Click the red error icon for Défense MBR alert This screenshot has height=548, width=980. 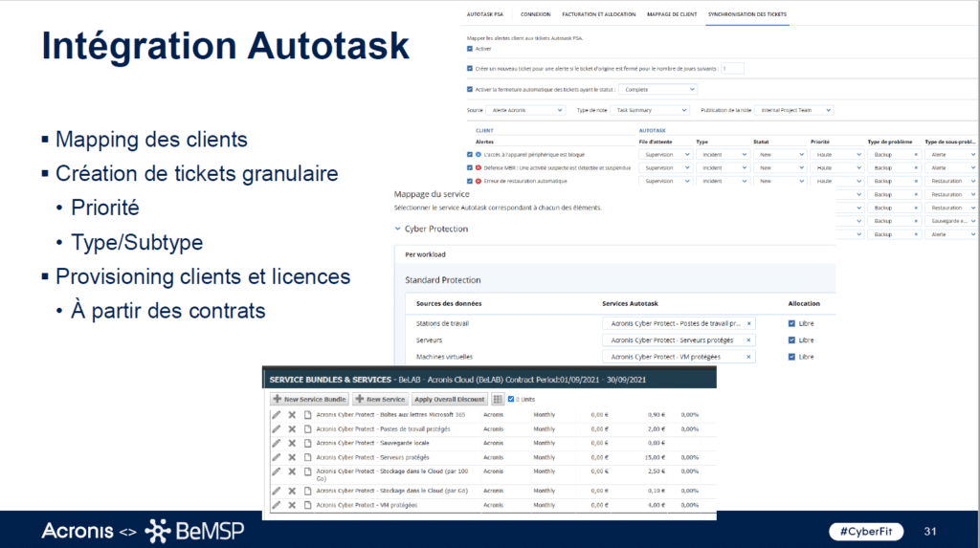[x=479, y=167]
